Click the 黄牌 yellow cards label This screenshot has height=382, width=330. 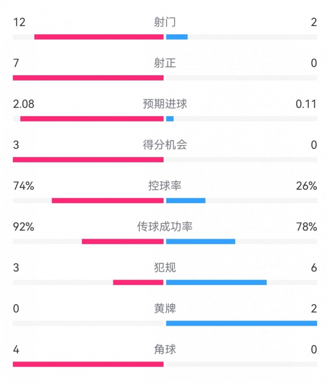point(165,309)
